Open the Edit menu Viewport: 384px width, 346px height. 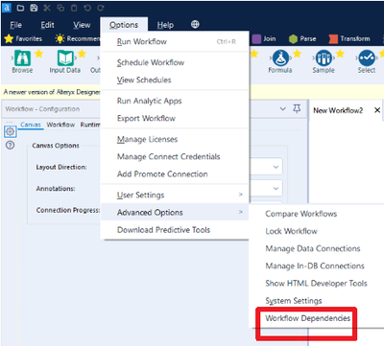(47, 25)
